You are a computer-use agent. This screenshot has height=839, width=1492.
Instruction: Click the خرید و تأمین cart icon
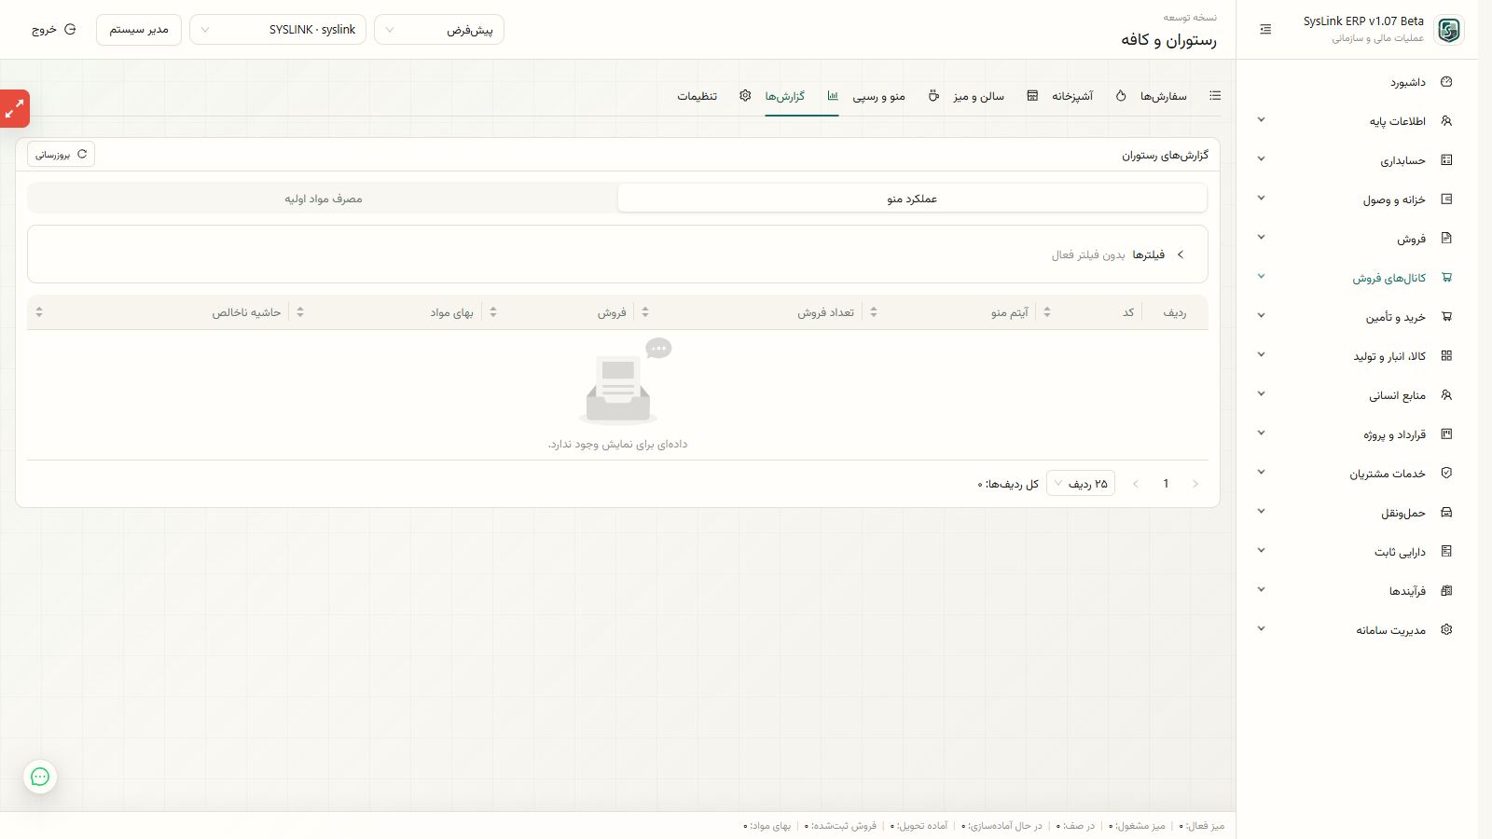[1446, 317]
